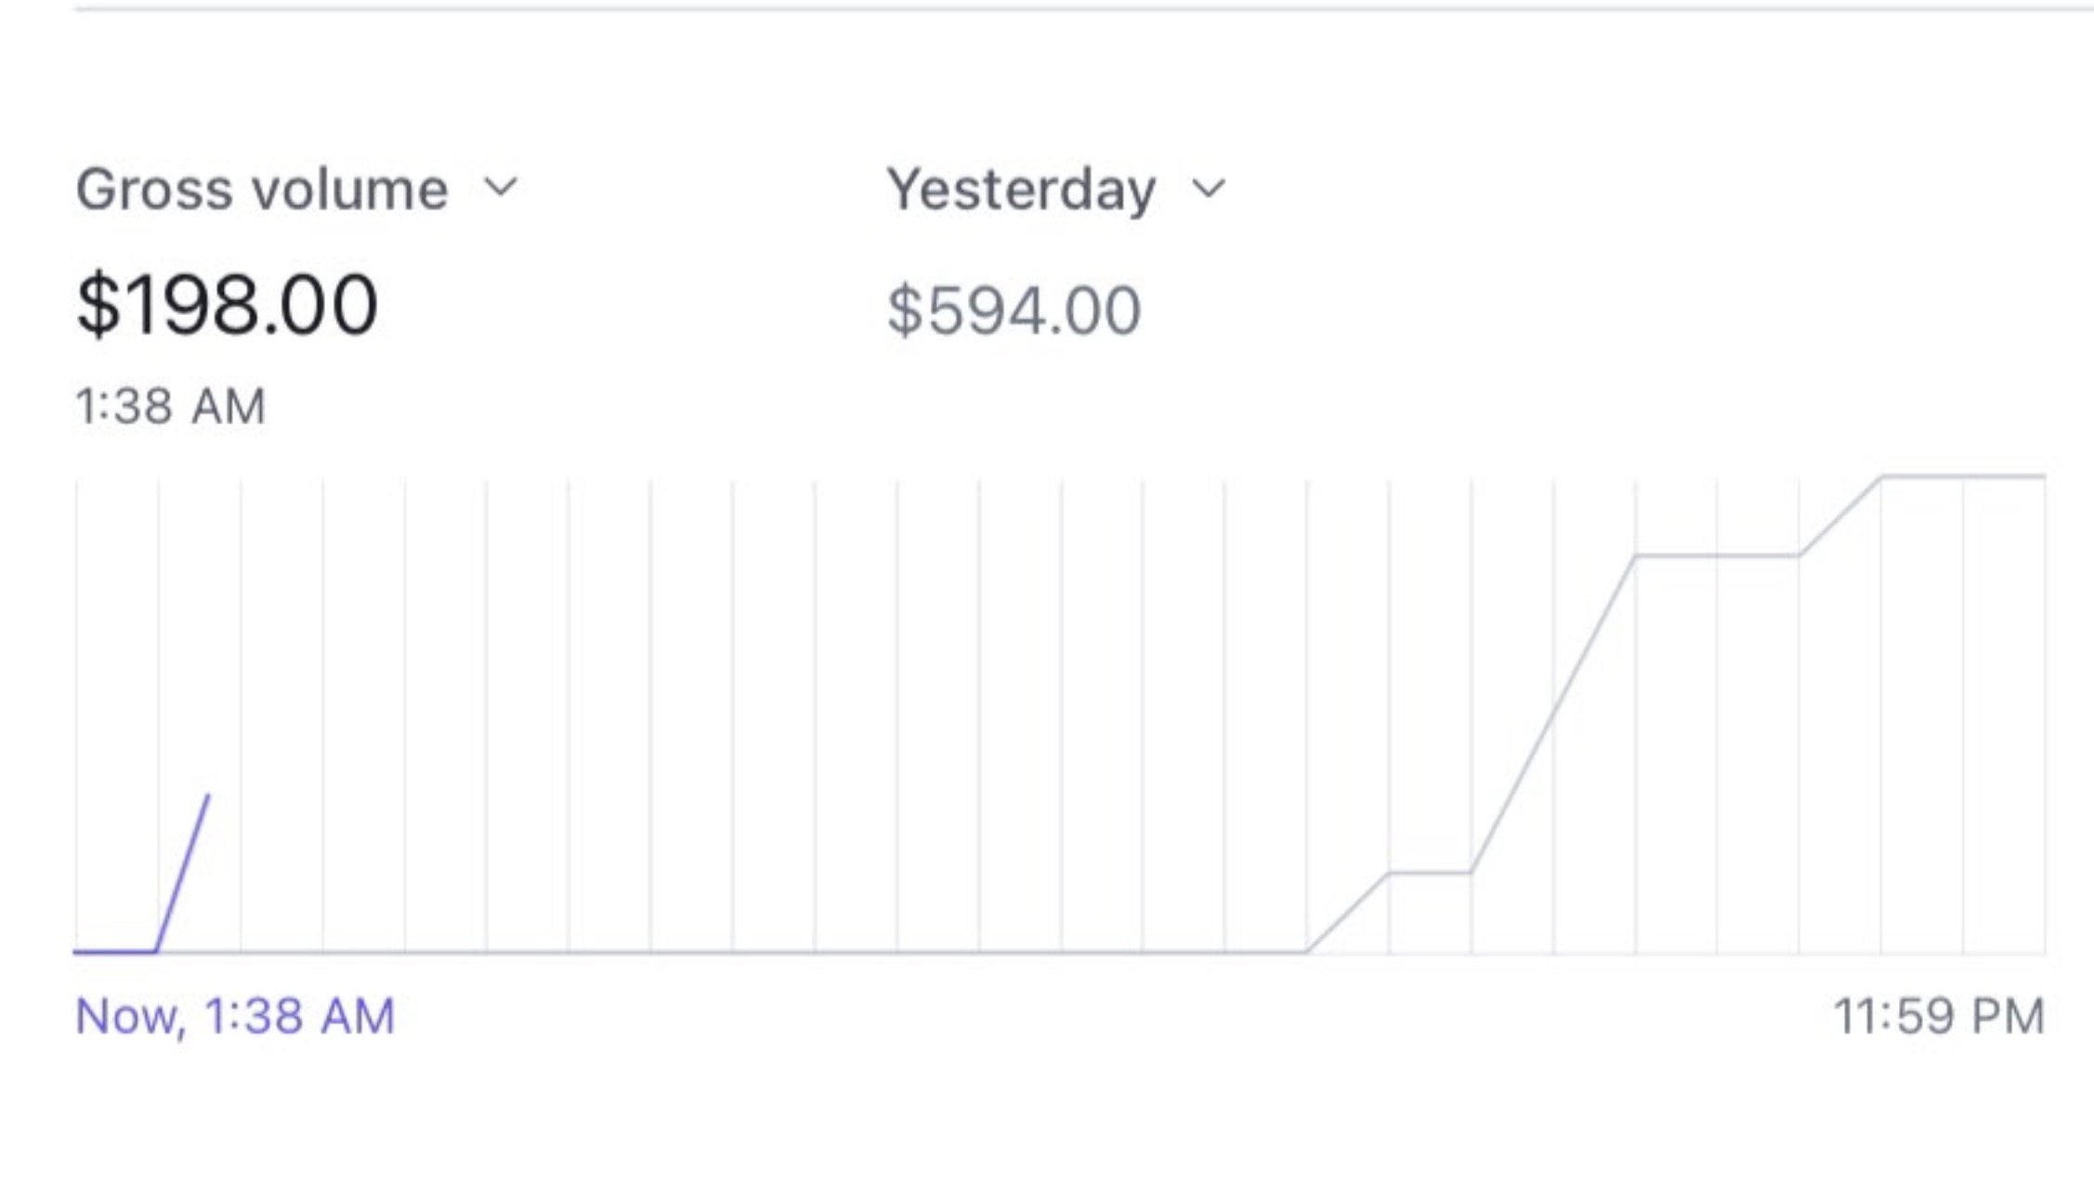Screen dimensions: 2094x1198
Task: Open the Yesterday comparison dropdown
Action: tap(1021, 189)
